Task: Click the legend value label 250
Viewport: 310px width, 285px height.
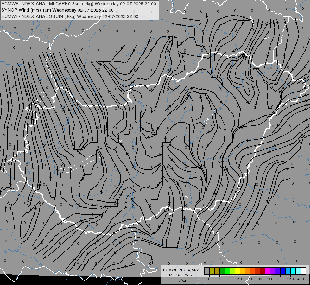Action: (x=290, y=279)
